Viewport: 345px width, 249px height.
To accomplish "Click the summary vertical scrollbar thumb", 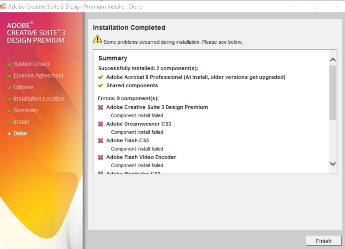I will [x=333, y=93].
